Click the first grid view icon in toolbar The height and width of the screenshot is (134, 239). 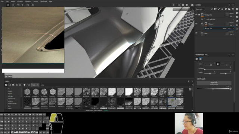[7, 5]
